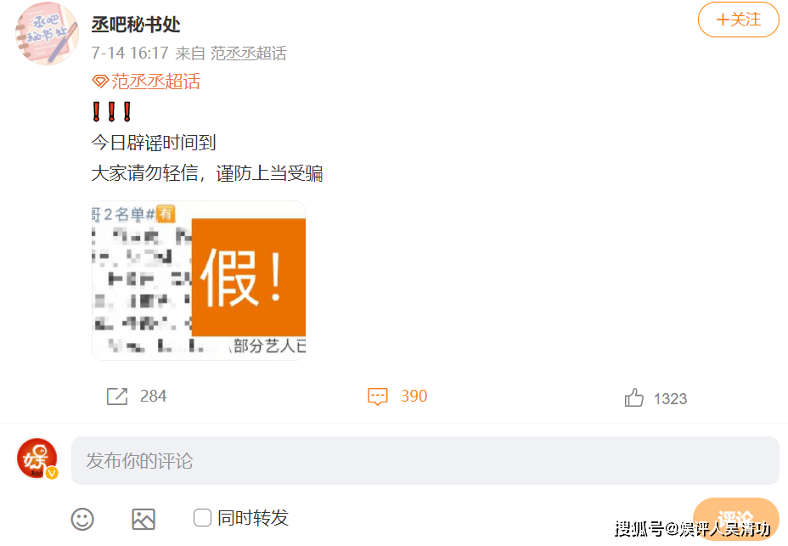Open the repost share icon
788x546 pixels.
(117, 397)
